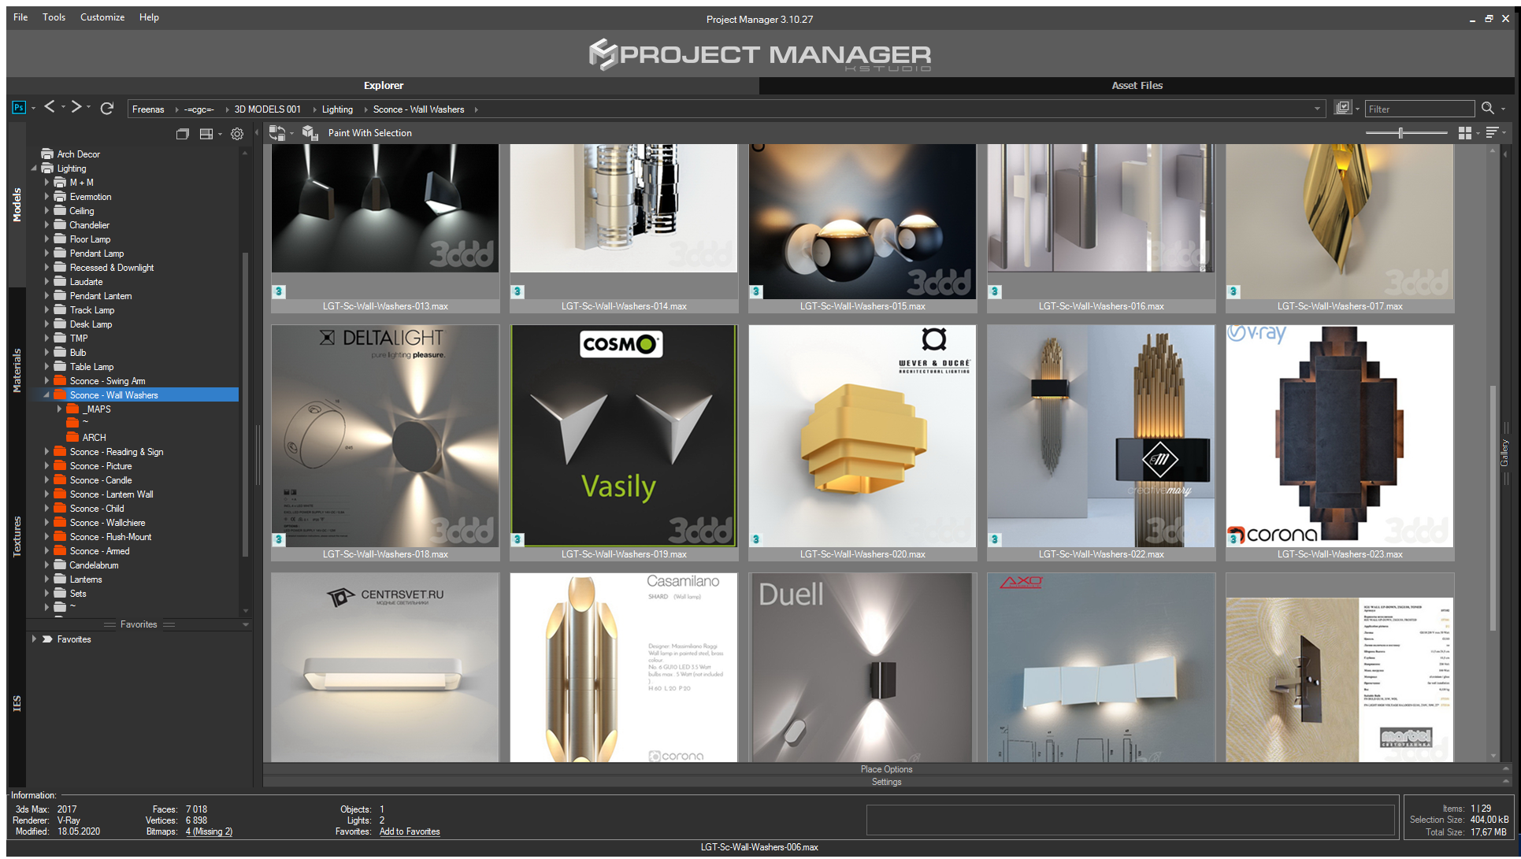Click the sort order icon

point(1492,133)
